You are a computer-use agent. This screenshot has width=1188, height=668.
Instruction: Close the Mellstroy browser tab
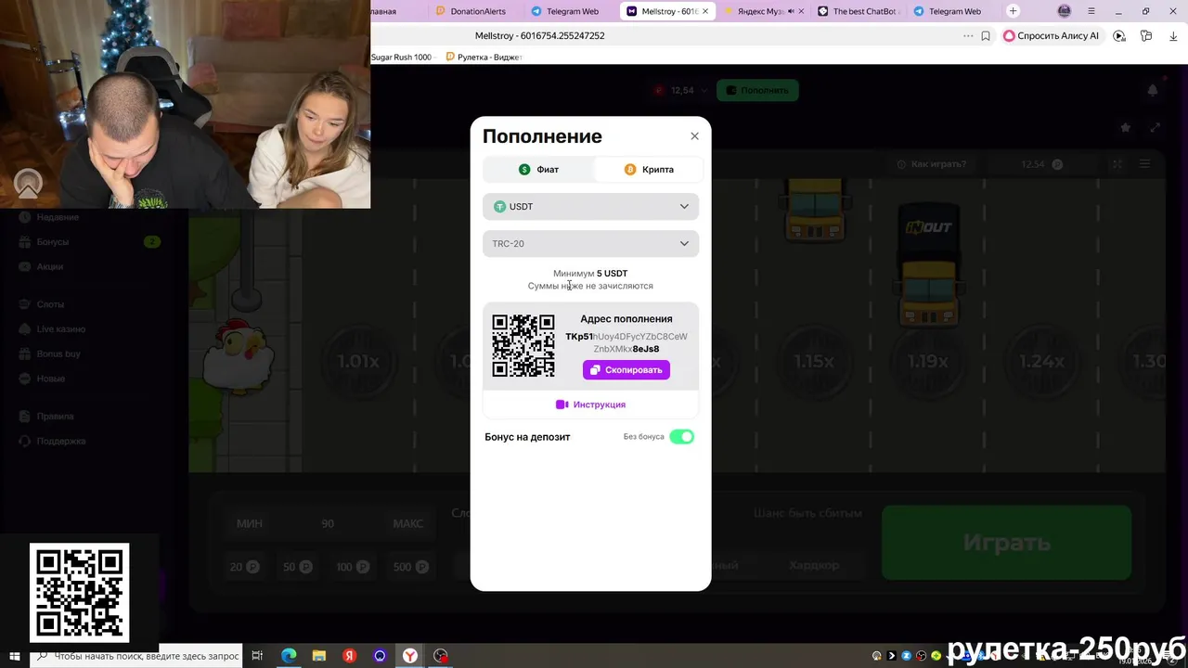tap(705, 11)
